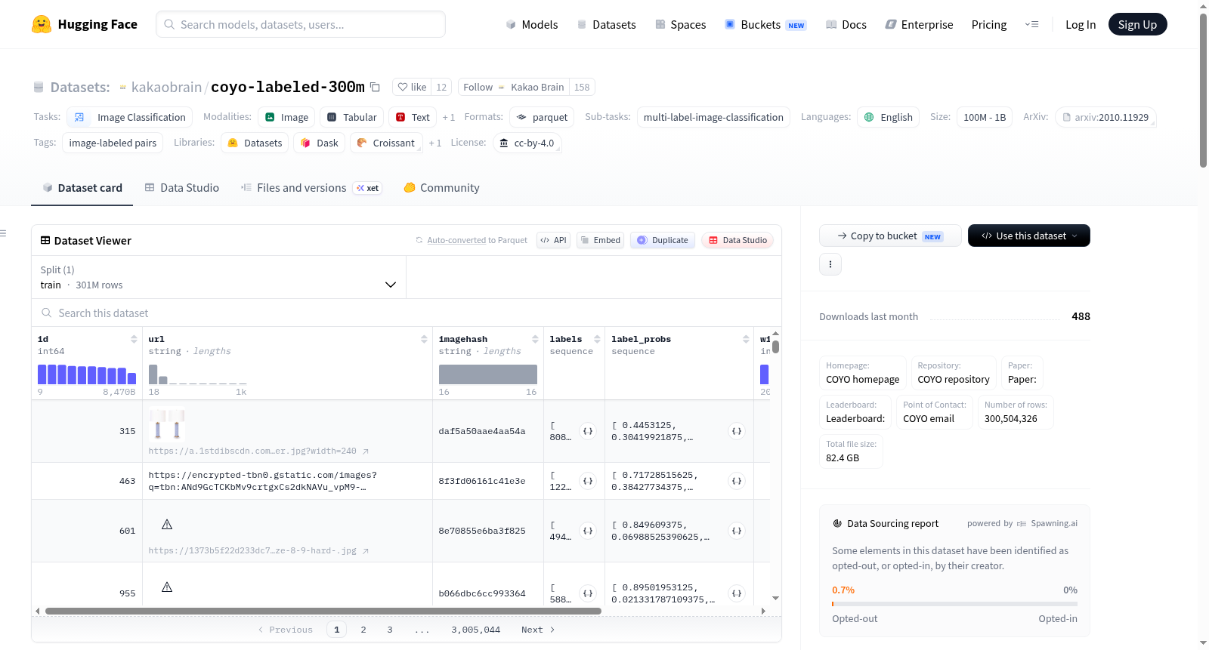
Task: Open external link for the 1373b5f22d233dc7 URL
Action: [366, 551]
